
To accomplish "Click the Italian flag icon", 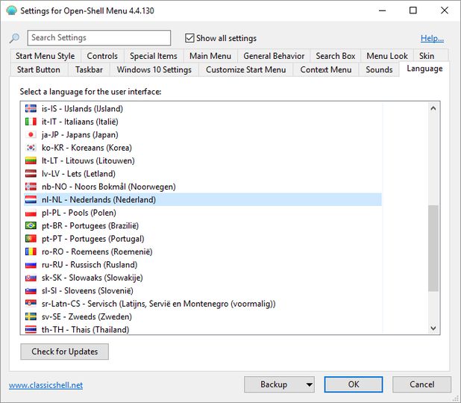I will [x=31, y=122].
